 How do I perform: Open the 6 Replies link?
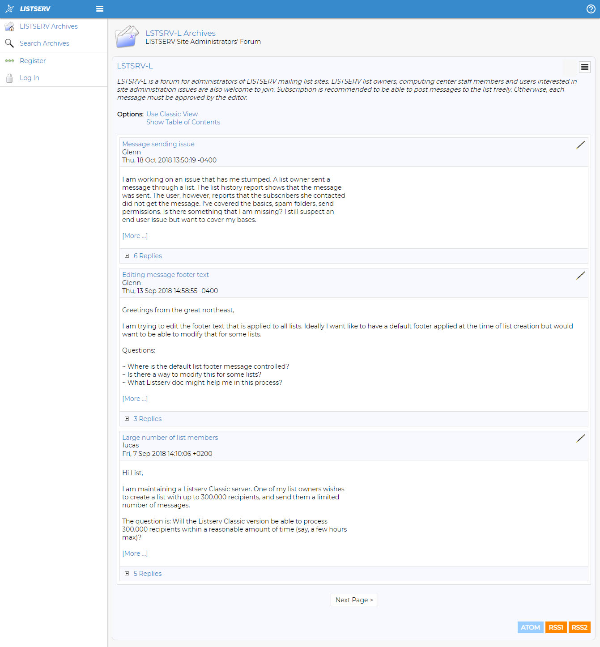tap(148, 256)
